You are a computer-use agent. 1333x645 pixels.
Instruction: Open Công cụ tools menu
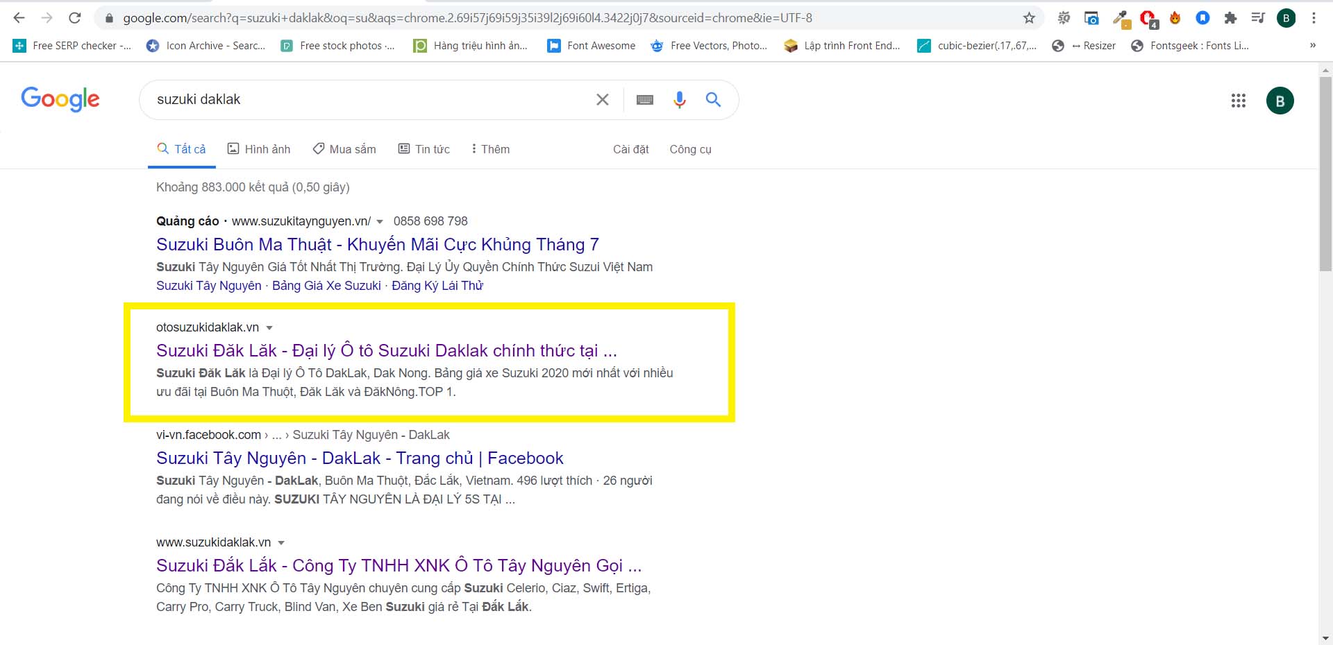pos(691,149)
